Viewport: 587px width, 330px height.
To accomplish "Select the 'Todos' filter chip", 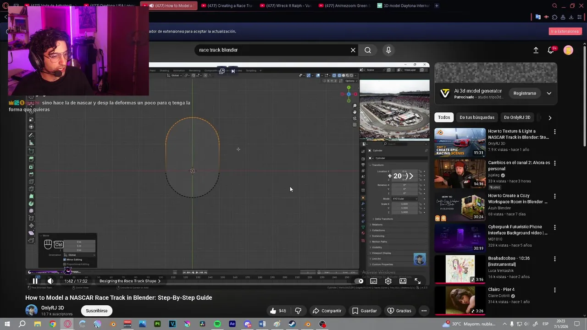I will click(x=444, y=117).
